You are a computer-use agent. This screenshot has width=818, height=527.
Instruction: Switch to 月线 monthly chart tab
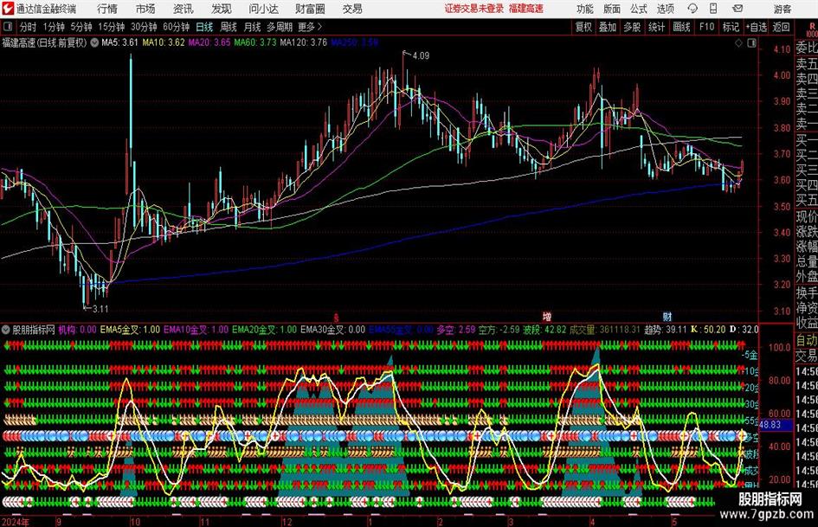tap(252, 27)
